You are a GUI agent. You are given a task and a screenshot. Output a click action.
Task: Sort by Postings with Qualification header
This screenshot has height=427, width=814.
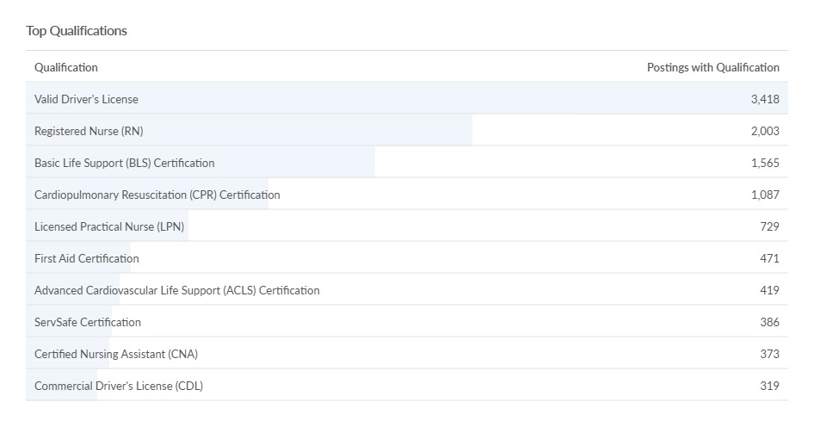pyautogui.click(x=712, y=67)
